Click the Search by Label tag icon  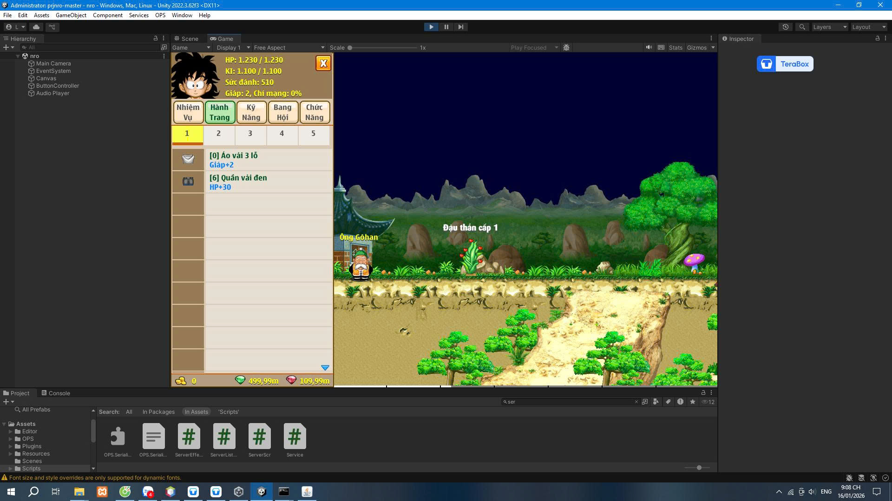click(668, 402)
